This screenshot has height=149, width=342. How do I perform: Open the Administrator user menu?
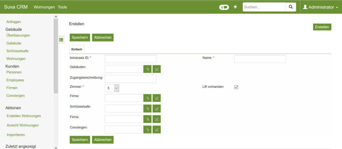pos(320,7)
